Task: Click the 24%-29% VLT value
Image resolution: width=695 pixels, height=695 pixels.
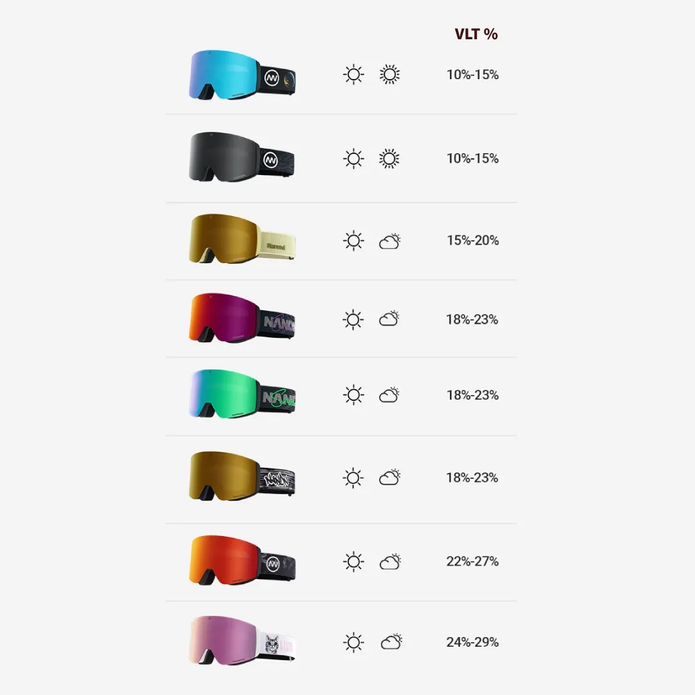Action: tap(472, 642)
